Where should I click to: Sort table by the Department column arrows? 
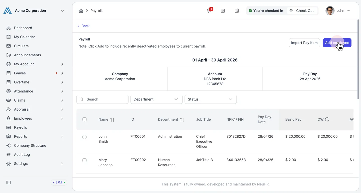(182, 120)
